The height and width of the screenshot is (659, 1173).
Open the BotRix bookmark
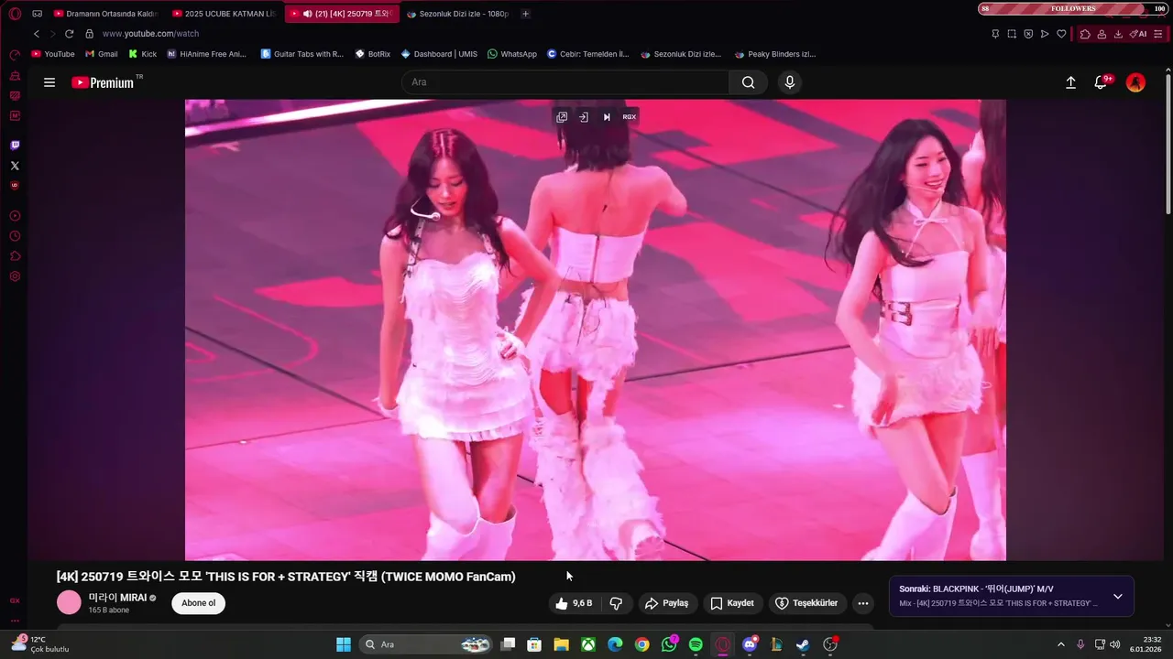pyautogui.click(x=373, y=54)
